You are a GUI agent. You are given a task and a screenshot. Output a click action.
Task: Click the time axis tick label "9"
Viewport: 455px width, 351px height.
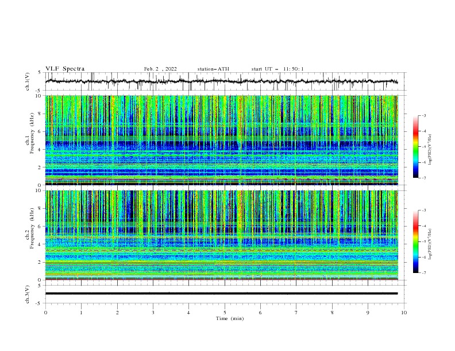tap(368, 313)
